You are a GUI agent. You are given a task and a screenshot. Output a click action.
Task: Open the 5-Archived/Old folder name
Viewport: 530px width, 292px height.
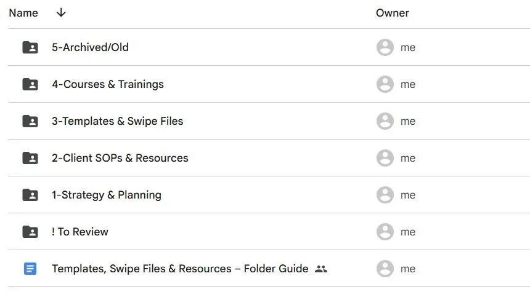pos(90,47)
